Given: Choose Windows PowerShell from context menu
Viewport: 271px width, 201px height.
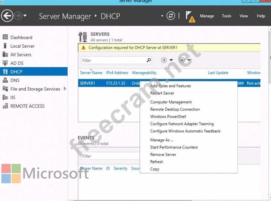Looking at the screenshot, I should pos(168,116).
